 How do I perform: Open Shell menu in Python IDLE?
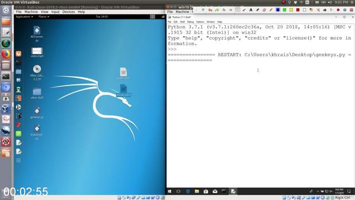click(182, 22)
